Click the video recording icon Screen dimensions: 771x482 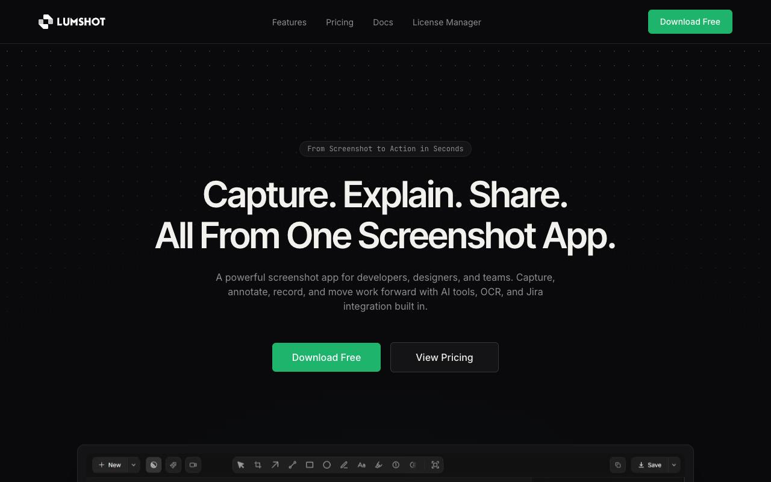pyautogui.click(x=193, y=465)
